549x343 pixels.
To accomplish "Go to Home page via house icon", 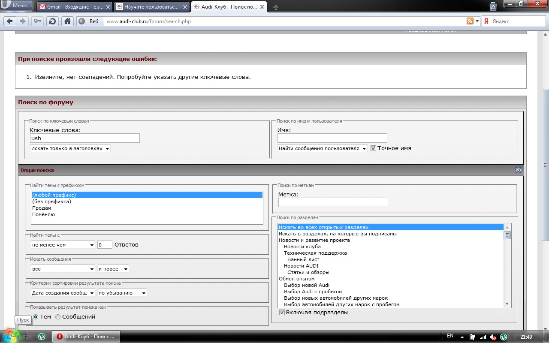I will click(66, 21).
